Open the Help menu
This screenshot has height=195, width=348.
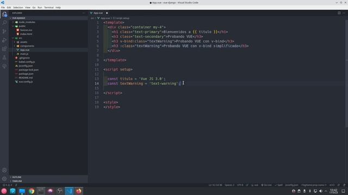[x=58, y=8]
